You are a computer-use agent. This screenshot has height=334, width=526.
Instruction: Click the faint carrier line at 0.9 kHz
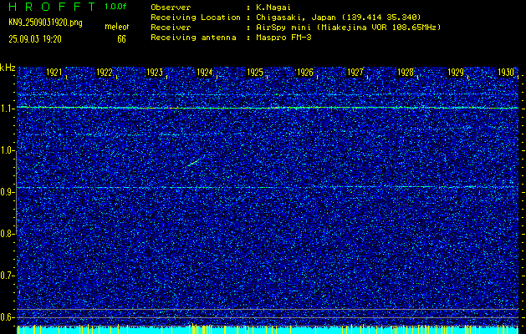click(x=268, y=187)
